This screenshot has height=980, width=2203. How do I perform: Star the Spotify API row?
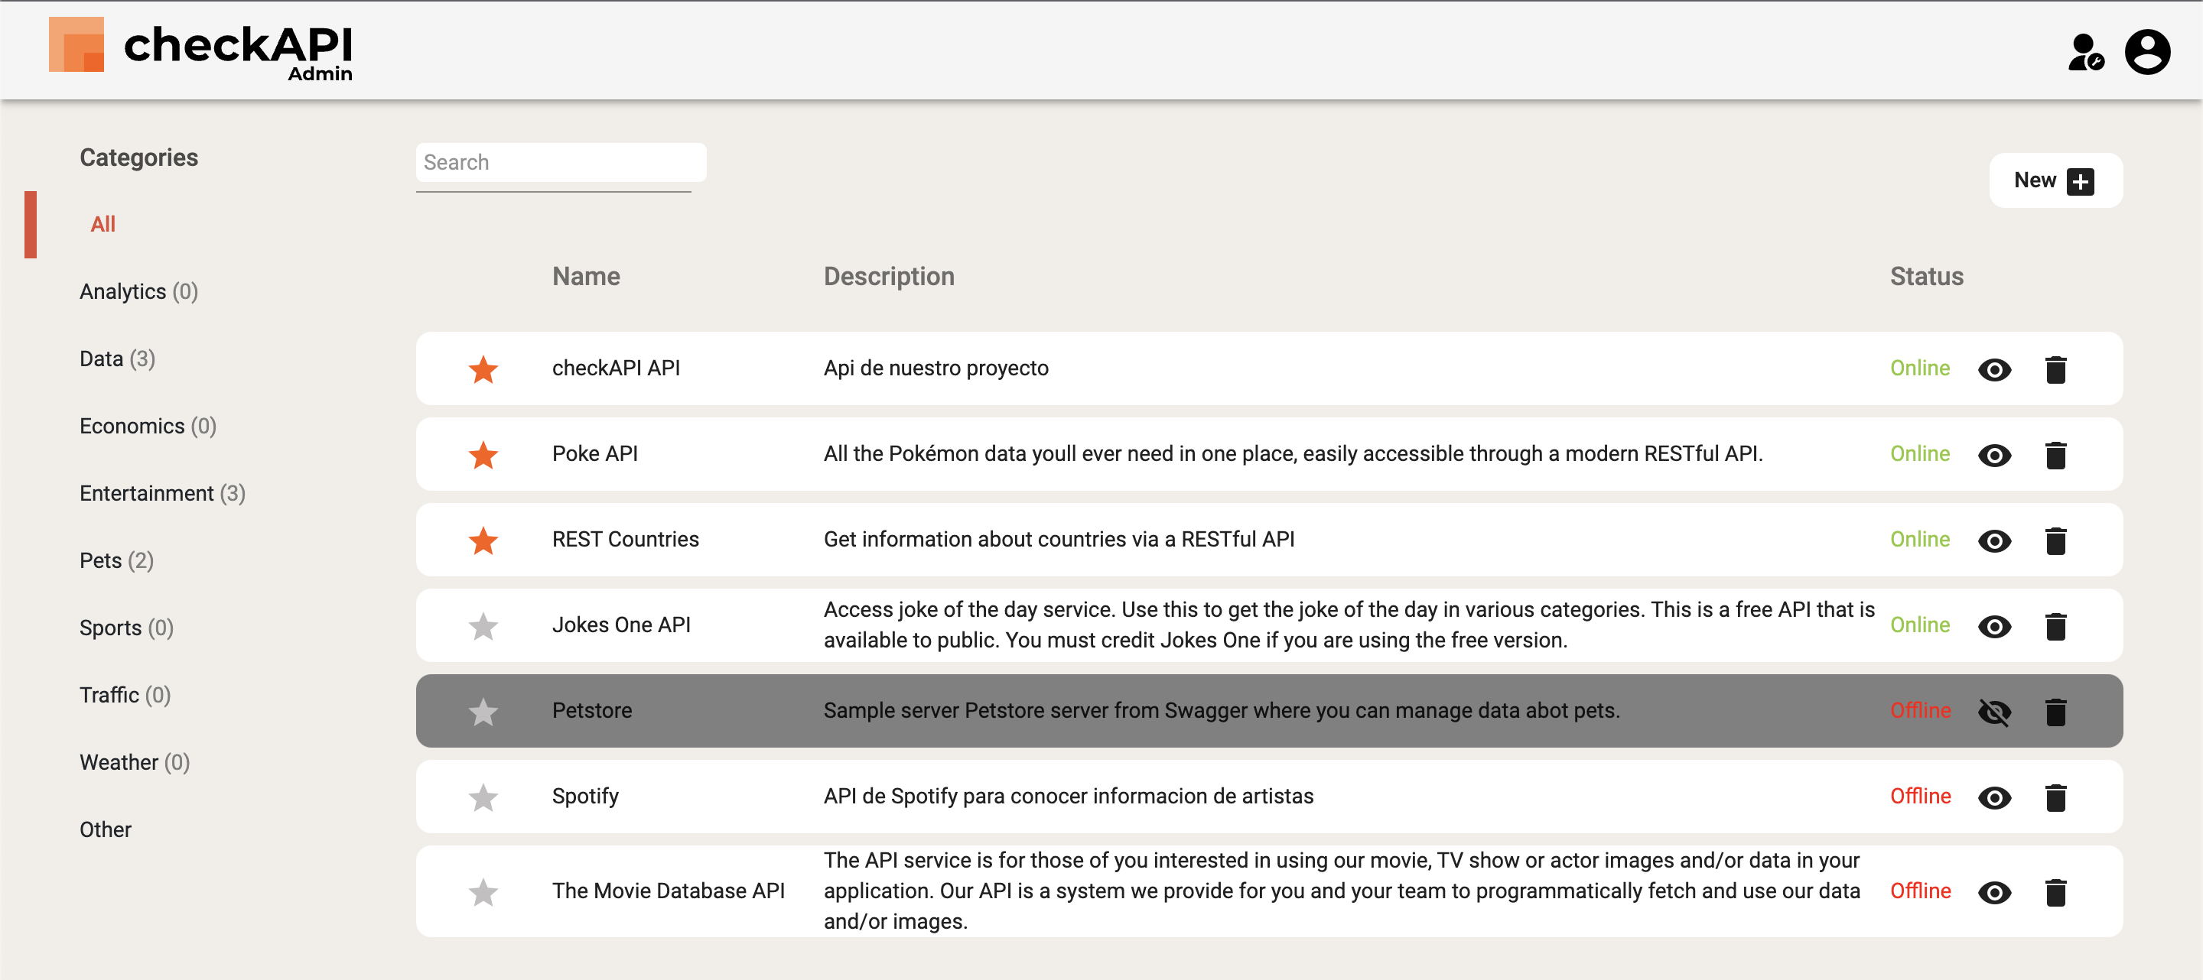click(483, 797)
